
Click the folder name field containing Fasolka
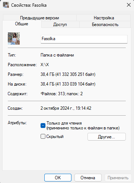coord(84,39)
